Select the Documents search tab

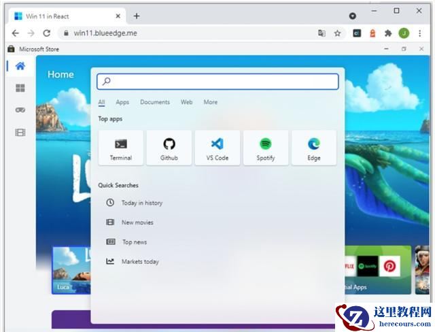(155, 102)
